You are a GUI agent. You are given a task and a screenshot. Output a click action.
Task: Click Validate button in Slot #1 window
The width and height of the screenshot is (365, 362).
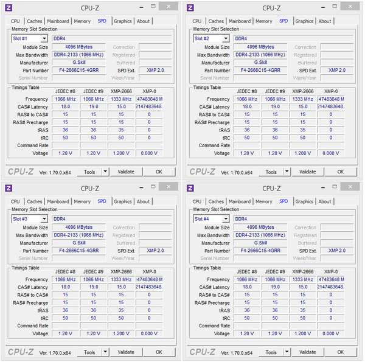(126, 172)
